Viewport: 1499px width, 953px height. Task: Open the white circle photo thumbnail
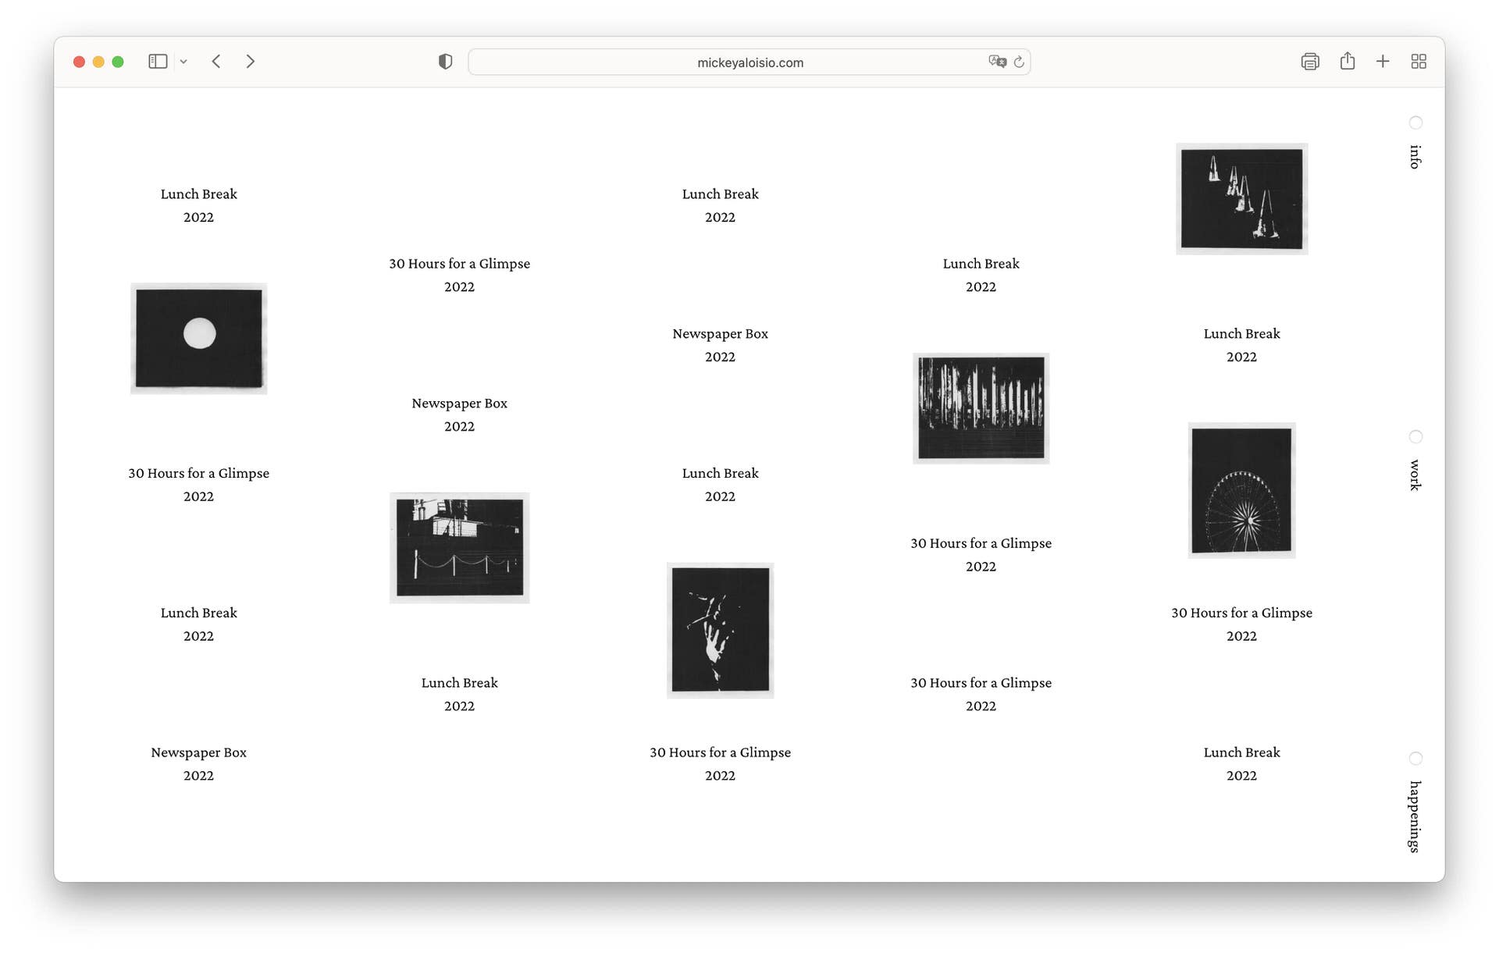pyautogui.click(x=198, y=339)
